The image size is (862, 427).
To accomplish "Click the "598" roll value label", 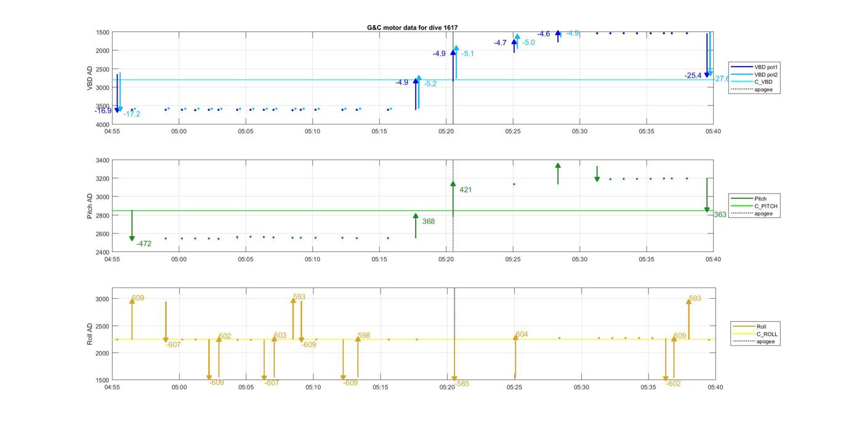I will coord(364,336).
